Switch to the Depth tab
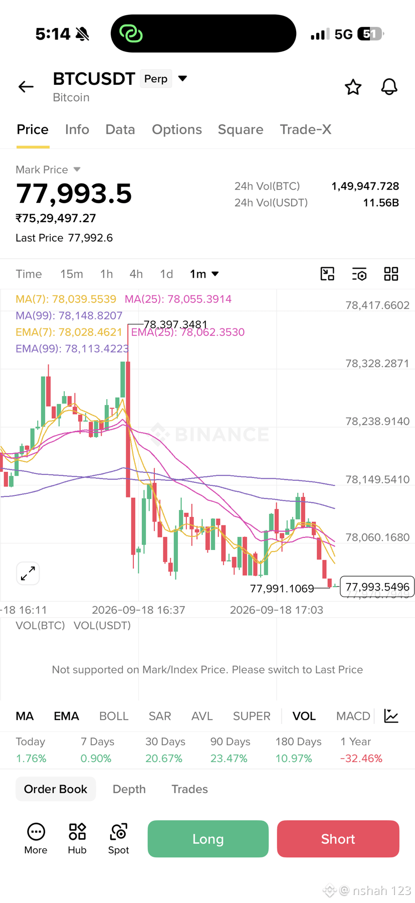This screenshot has height=903, width=415. [129, 789]
